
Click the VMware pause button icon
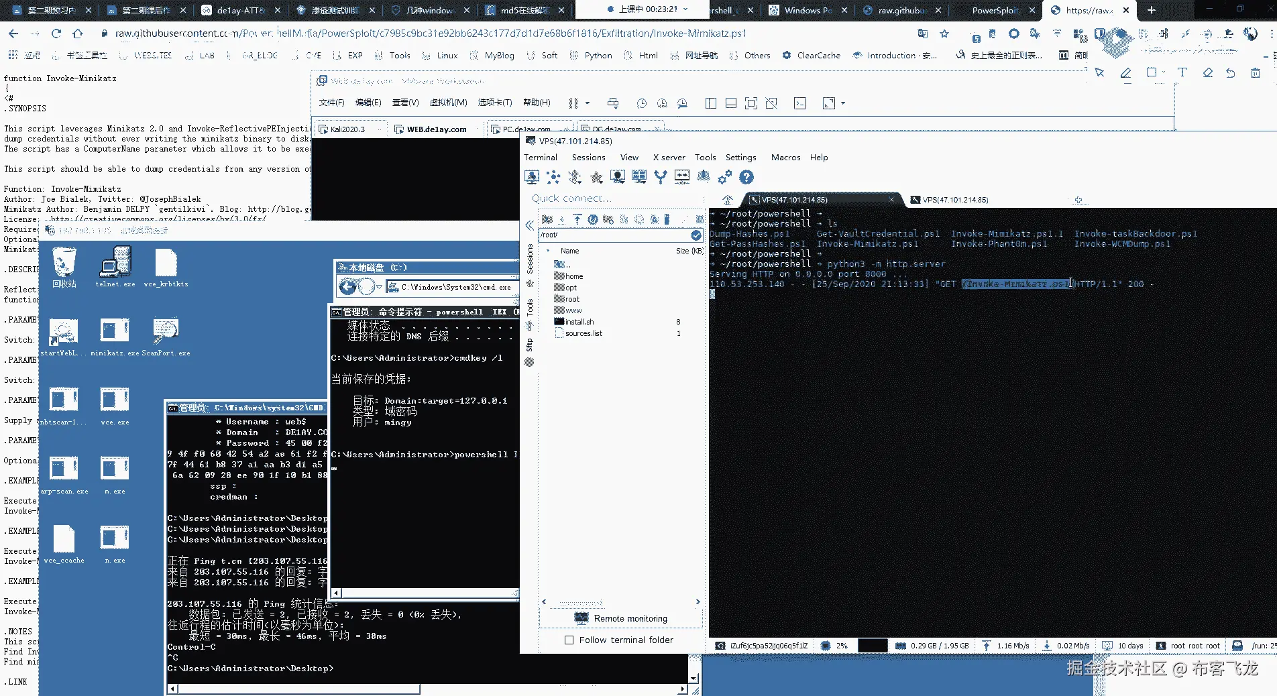coord(573,103)
